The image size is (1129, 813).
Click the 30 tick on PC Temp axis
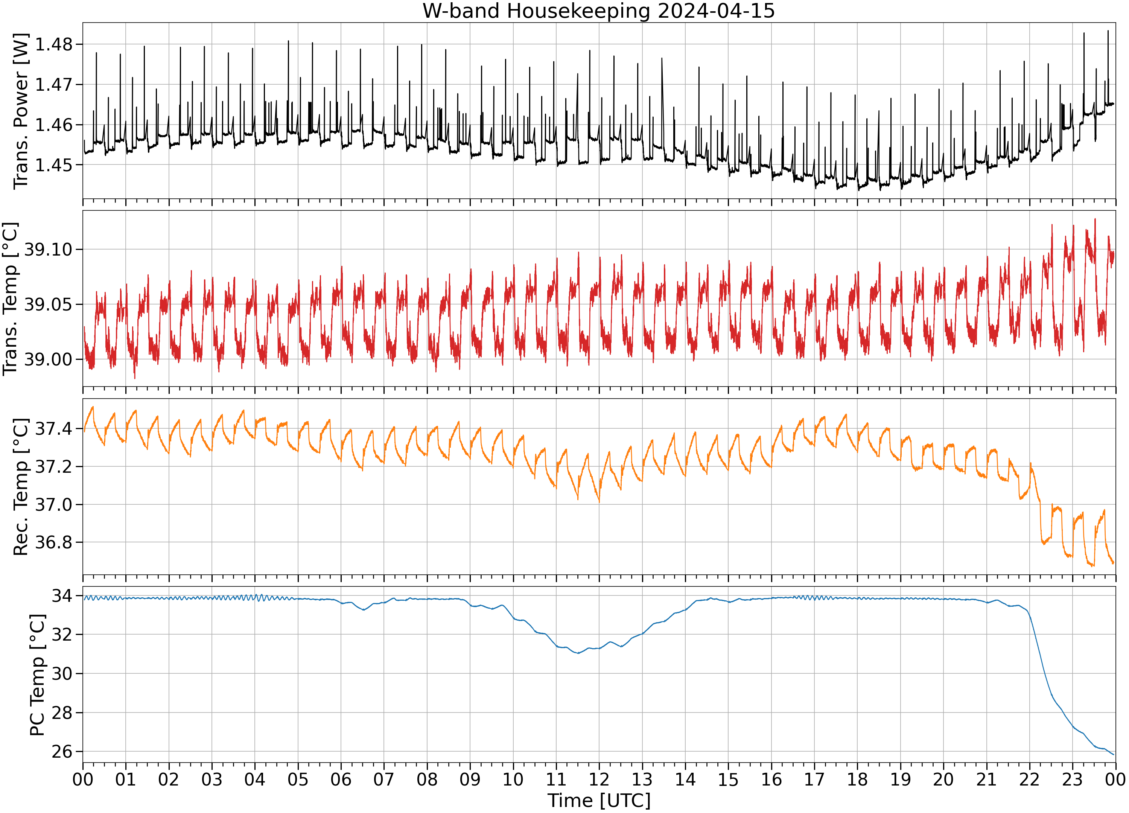(62, 674)
